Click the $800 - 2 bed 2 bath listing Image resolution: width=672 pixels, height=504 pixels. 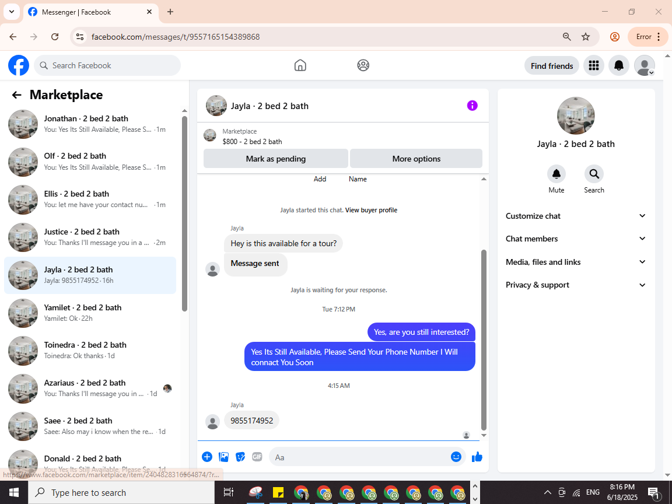tap(252, 141)
